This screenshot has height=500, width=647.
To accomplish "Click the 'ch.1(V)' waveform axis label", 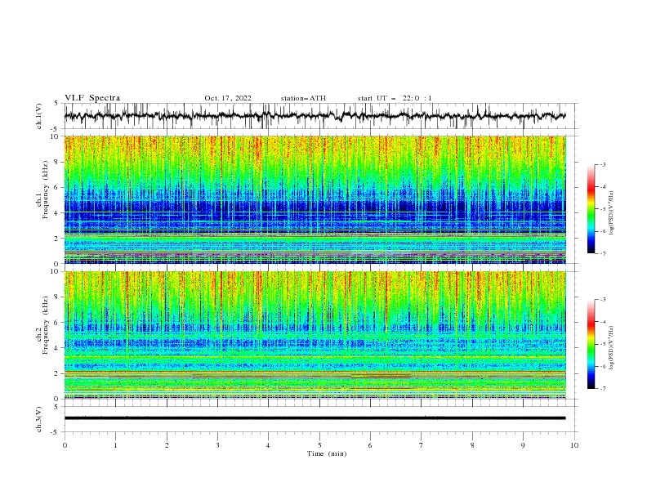I will (x=39, y=116).
